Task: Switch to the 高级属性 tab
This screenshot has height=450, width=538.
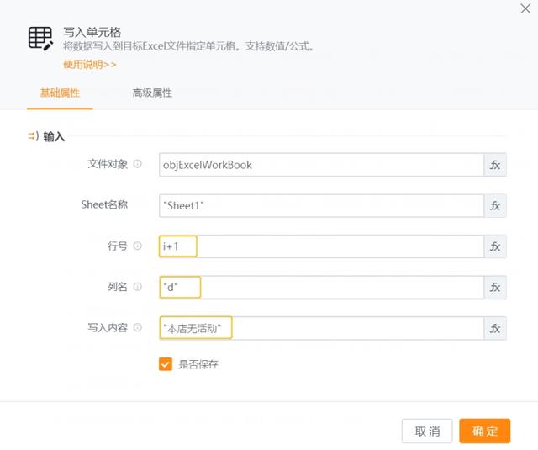Action: 151,93
